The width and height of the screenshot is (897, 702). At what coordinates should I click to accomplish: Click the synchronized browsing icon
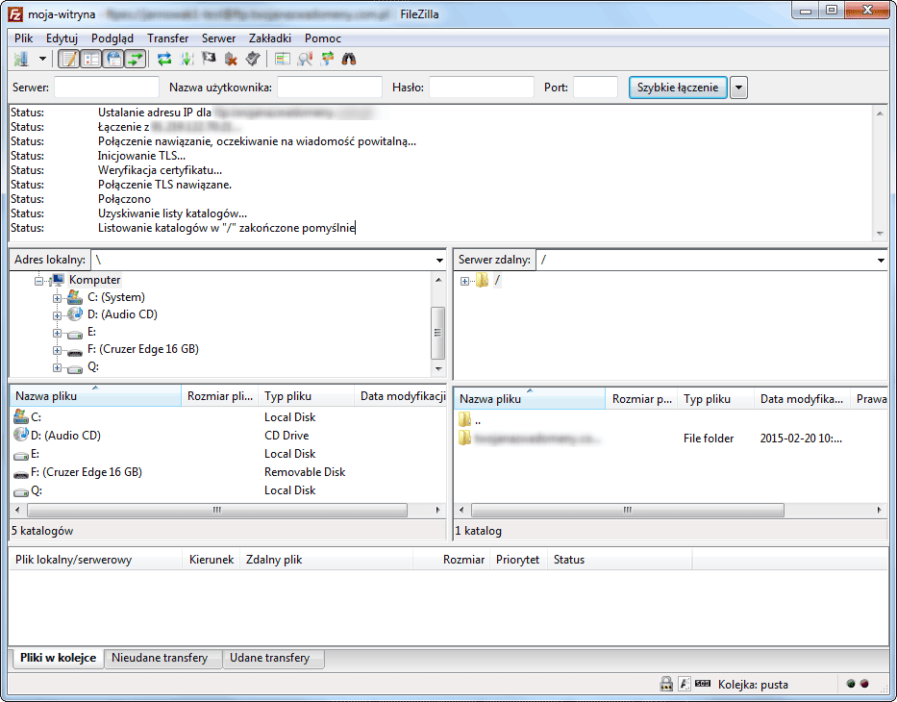coord(327,59)
